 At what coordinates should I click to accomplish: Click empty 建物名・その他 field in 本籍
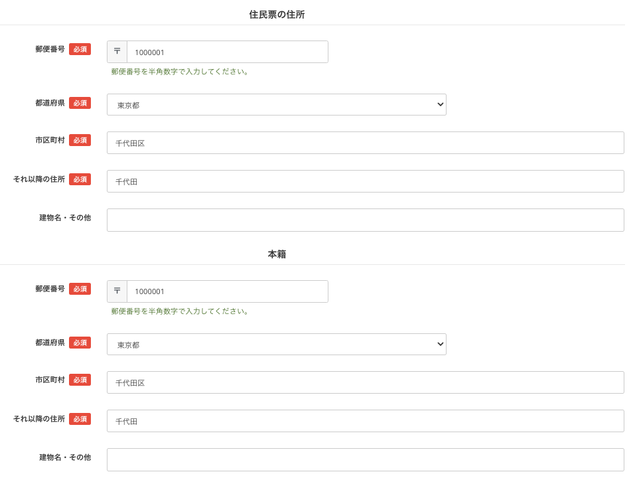[x=365, y=459]
